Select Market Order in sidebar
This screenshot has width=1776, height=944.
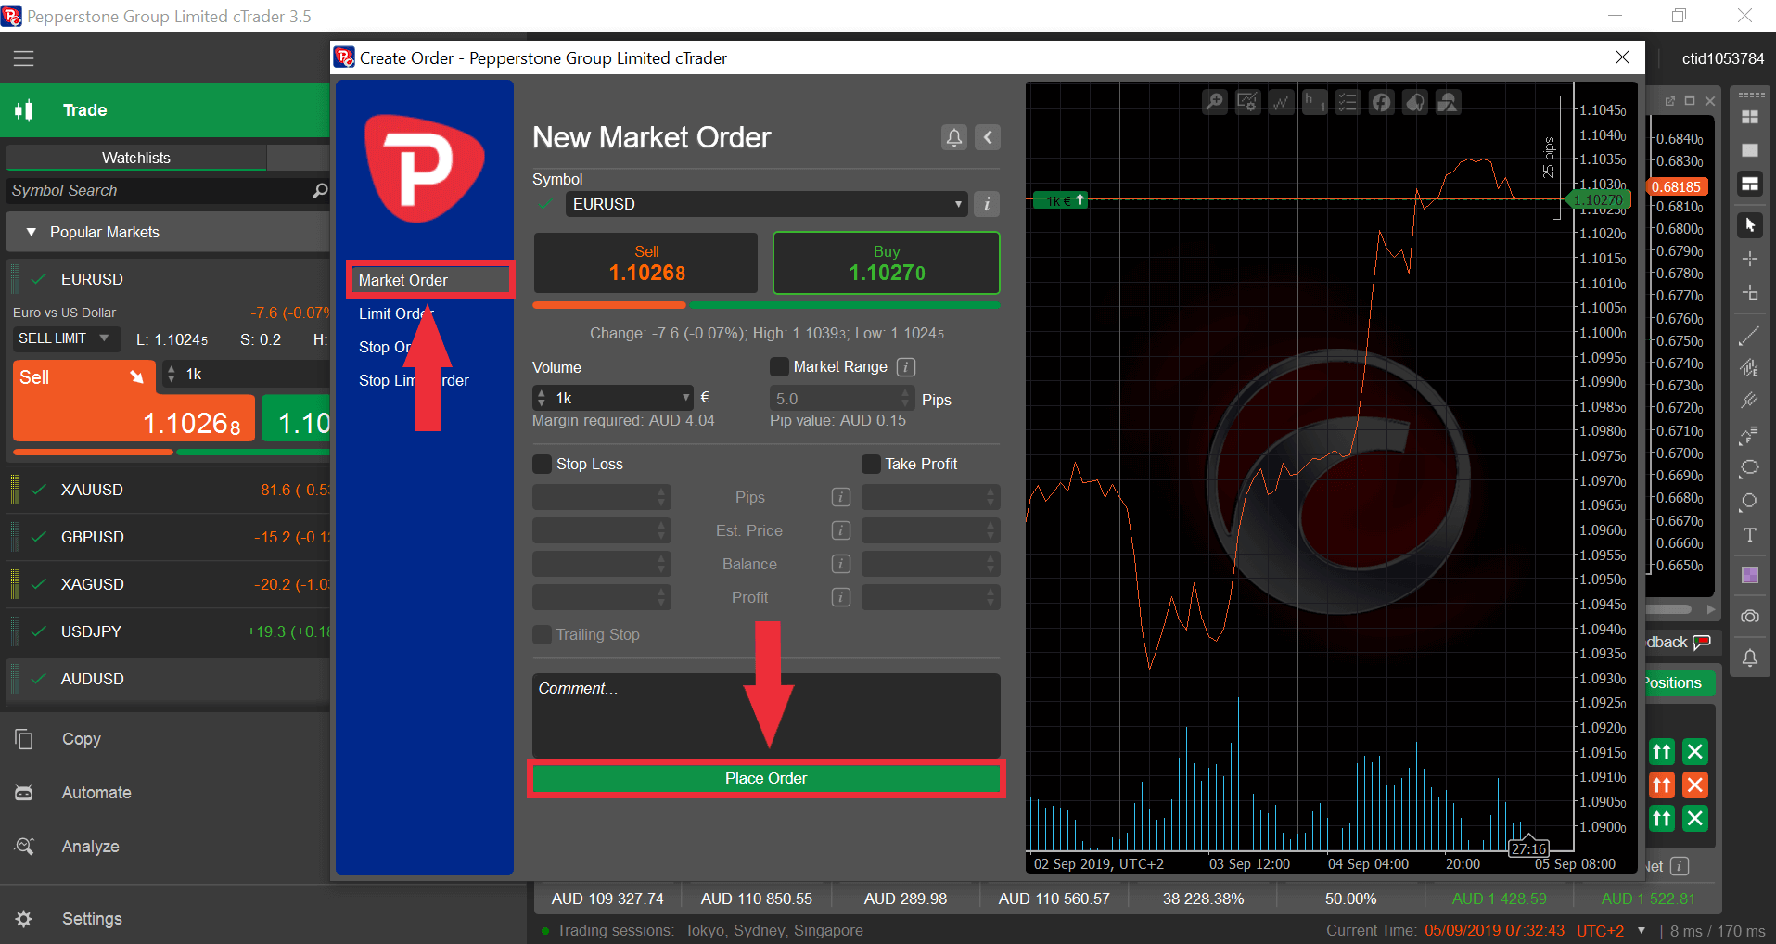(x=430, y=280)
